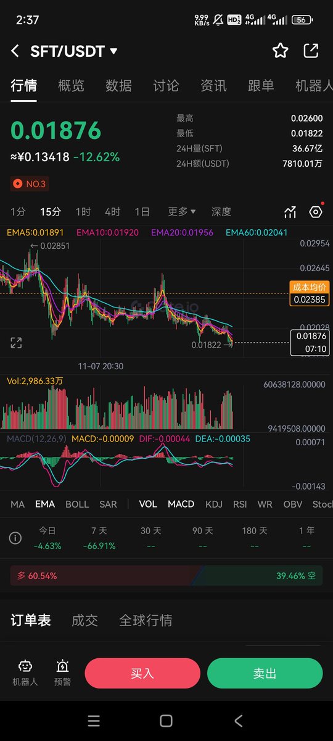The width and height of the screenshot is (333, 741).
Task: Select the 1日 timeframe
Action: [142, 212]
